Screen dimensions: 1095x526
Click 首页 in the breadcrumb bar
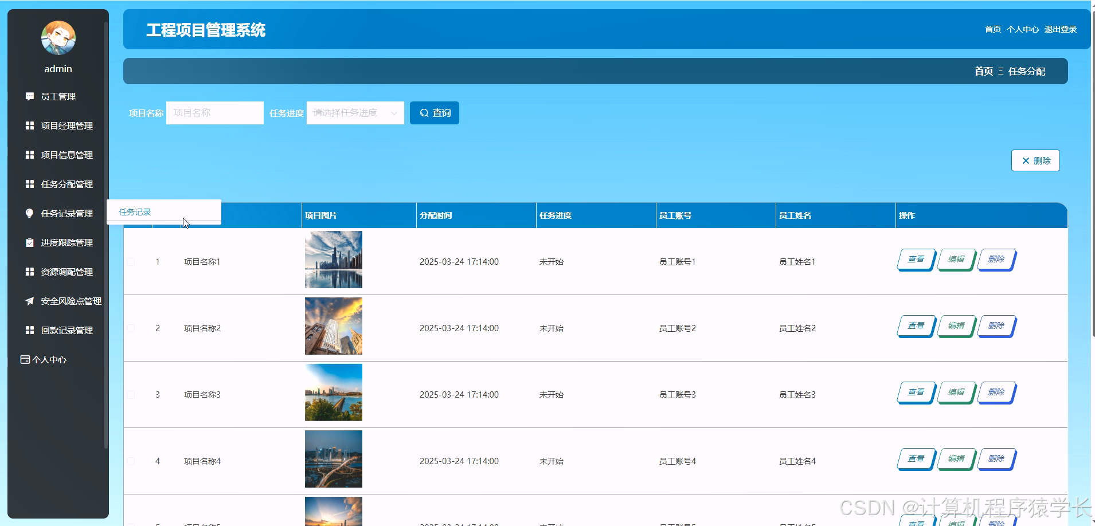click(x=984, y=71)
